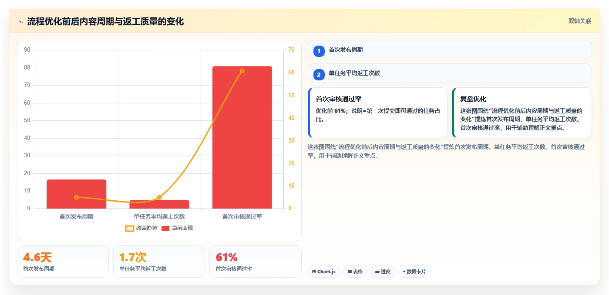Click the 进度 tag chip
The height and width of the screenshot is (295, 609).
tap(383, 272)
